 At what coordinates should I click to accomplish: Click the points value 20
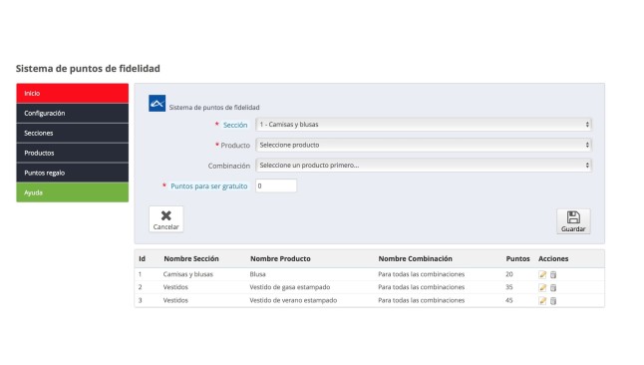click(x=509, y=274)
